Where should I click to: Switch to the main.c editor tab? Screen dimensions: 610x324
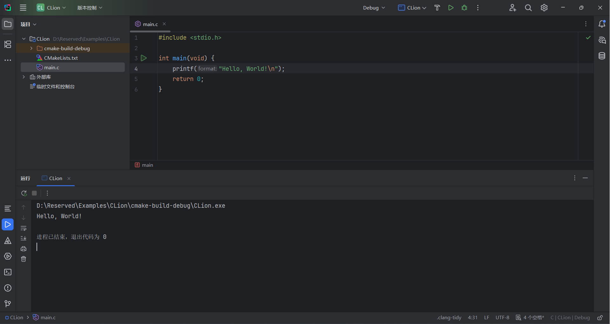(x=150, y=24)
